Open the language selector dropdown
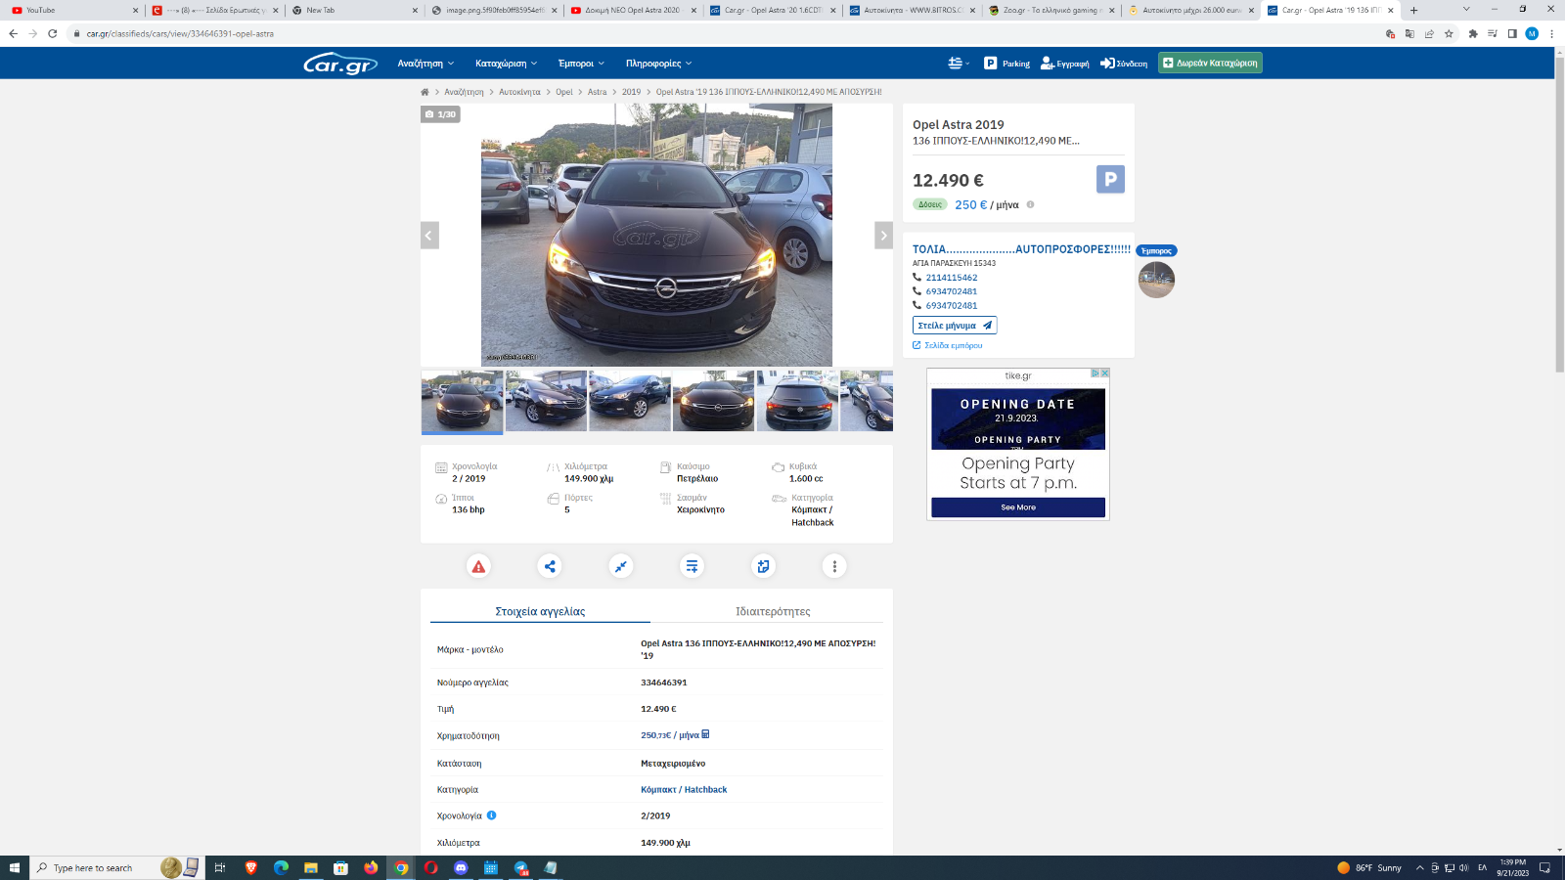 (x=959, y=64)
